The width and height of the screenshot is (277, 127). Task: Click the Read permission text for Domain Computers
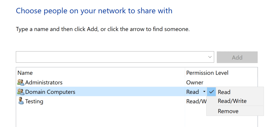(193, 92)
